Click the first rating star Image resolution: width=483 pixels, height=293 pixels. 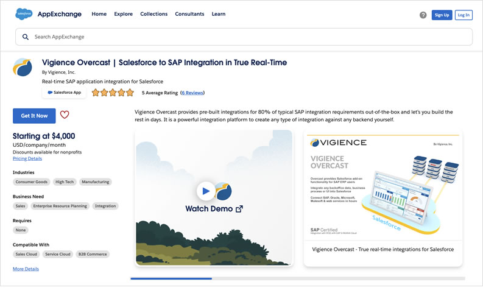96,93
